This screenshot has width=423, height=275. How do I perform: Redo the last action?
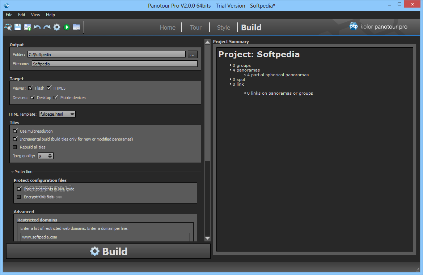(x=47, y=27)
